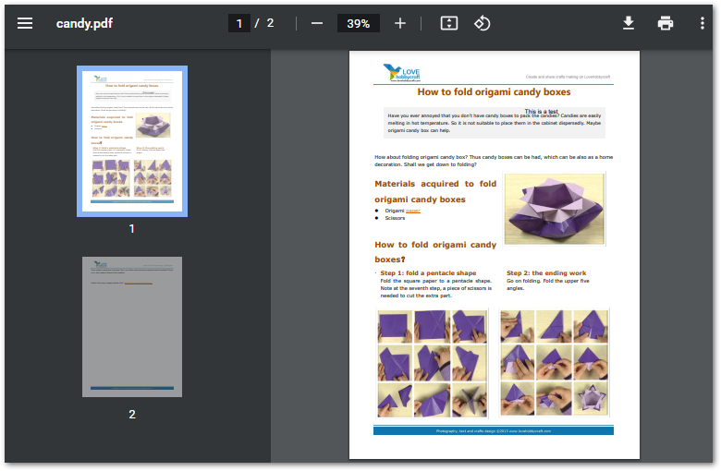The image size is (721, 471).
Task: Click the Step 2 folding photo grid
Action: (x=554, y=363)
